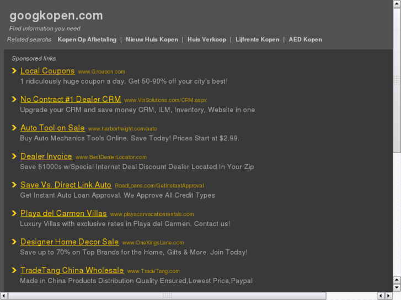The height and width of the screenshot is (300, 401).
Task: Click the yellow chevron beside Local Coupons
Action: [14, 70]
